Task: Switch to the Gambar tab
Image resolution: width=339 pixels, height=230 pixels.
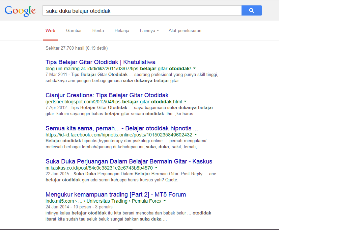Action: [x=74, y=30]
